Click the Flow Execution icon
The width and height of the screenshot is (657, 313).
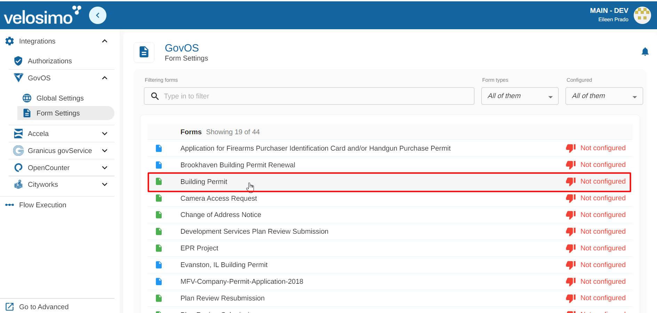tap(10, 205)
